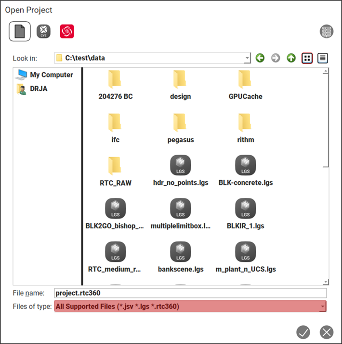Image resolution: width=342 pixels, height=344 pixels.
Task: Switch to icon grid view mode
Action: coord(307,58)
